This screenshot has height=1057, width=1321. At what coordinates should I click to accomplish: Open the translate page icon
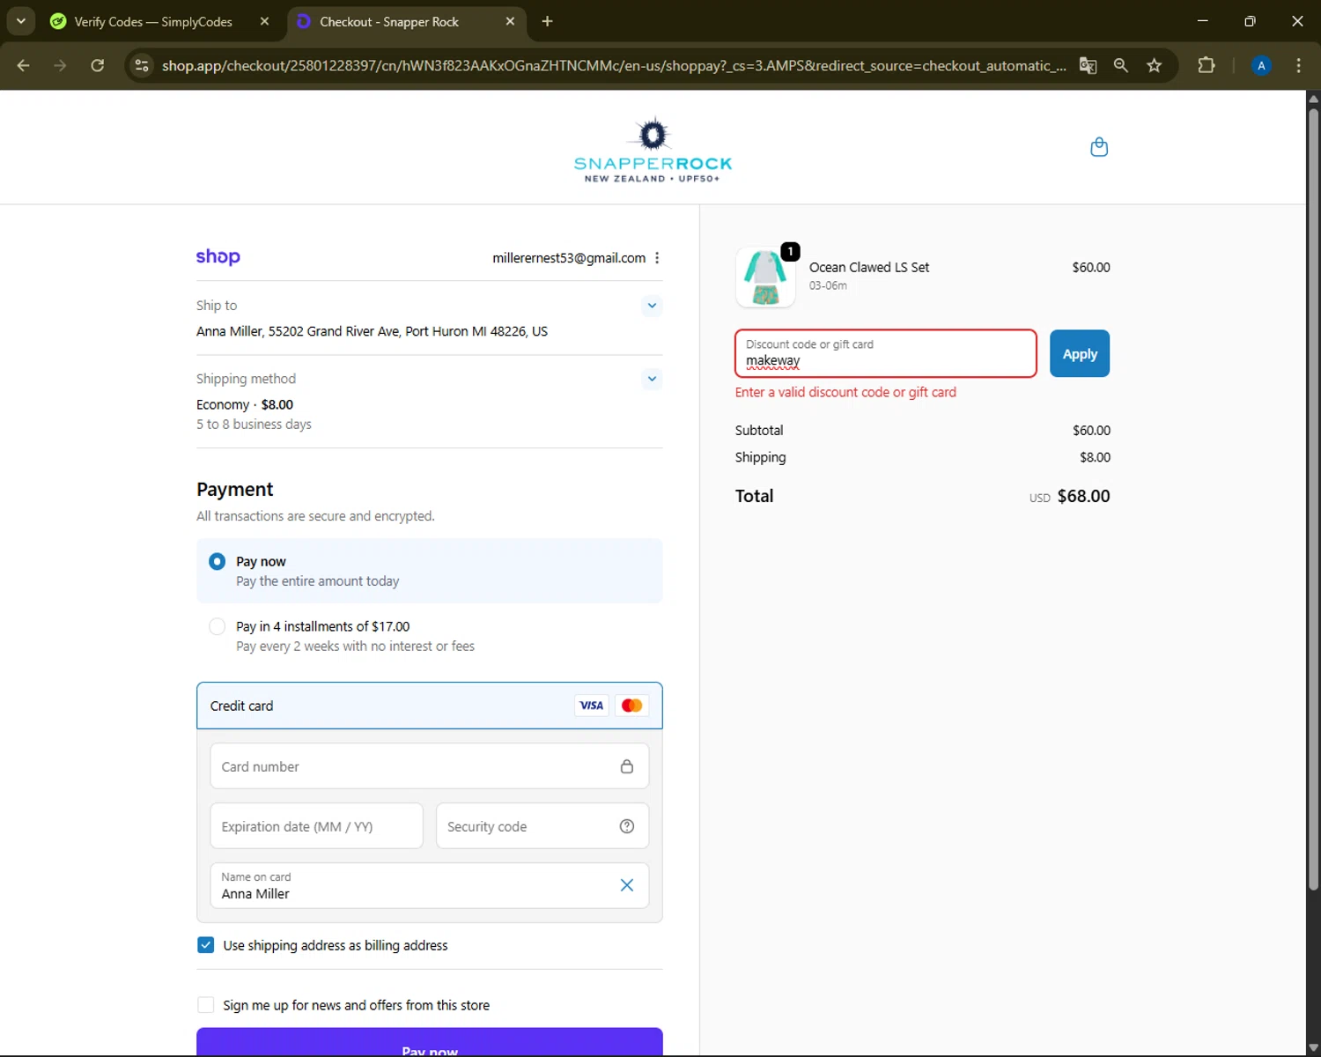click(x=1088, y=65)
